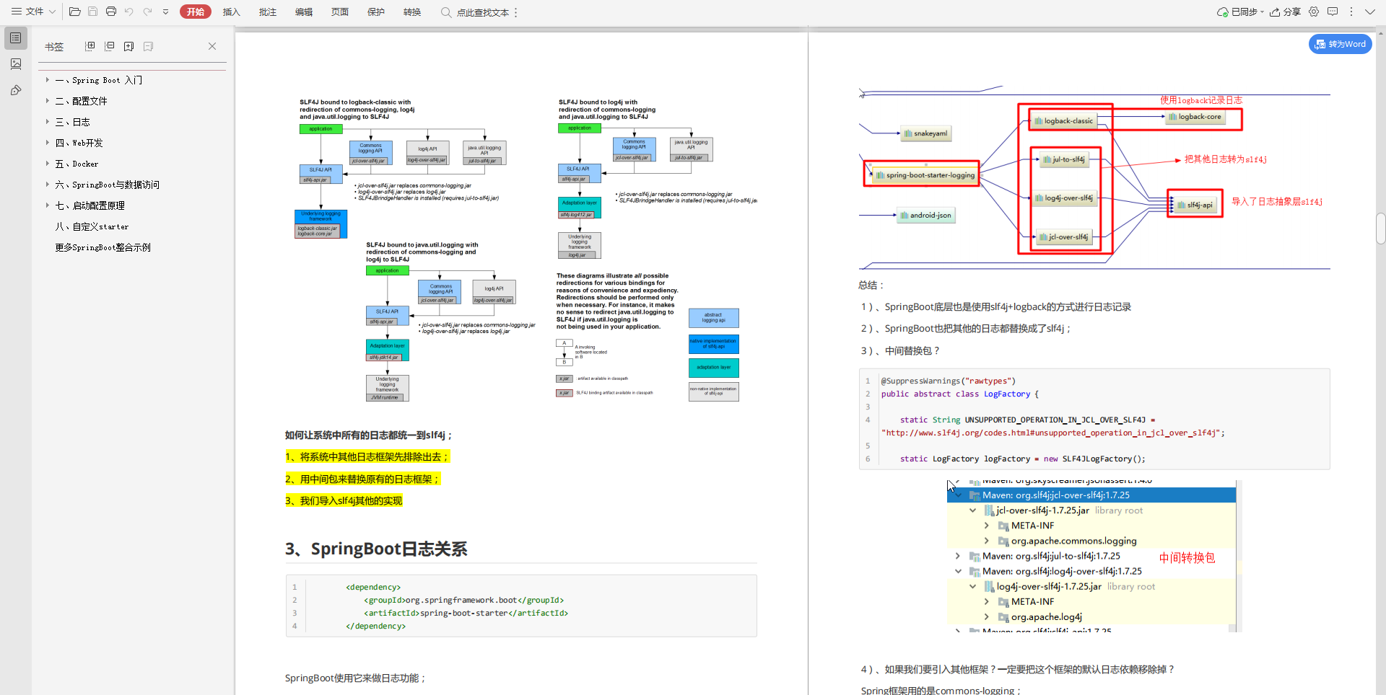Switch to the 页面 tab
The image size is (1386, 695).
coord(339,12)
